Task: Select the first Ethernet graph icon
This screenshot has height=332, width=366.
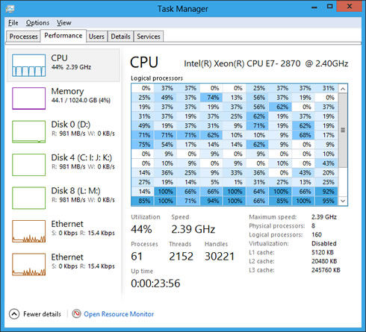Action: [x=29, y=231]
